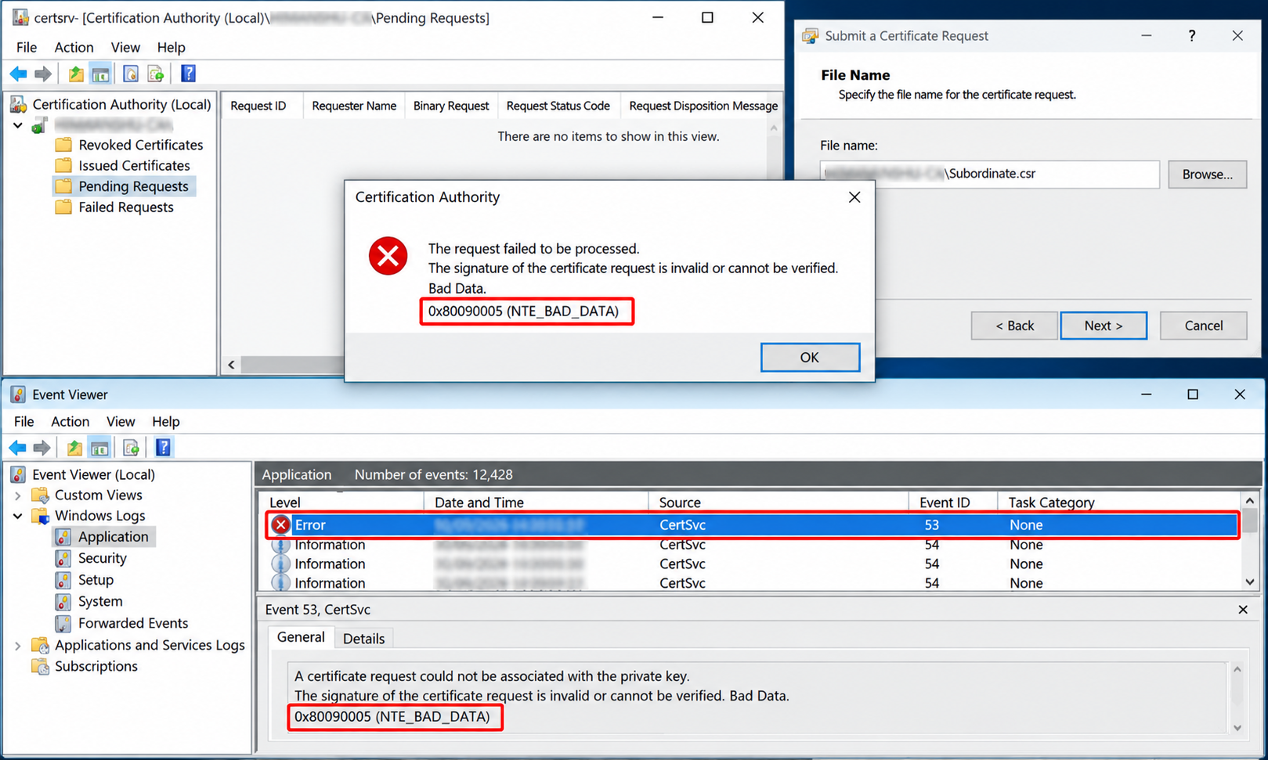Click Help icon in certsrv toolbar

pos(188,74)
